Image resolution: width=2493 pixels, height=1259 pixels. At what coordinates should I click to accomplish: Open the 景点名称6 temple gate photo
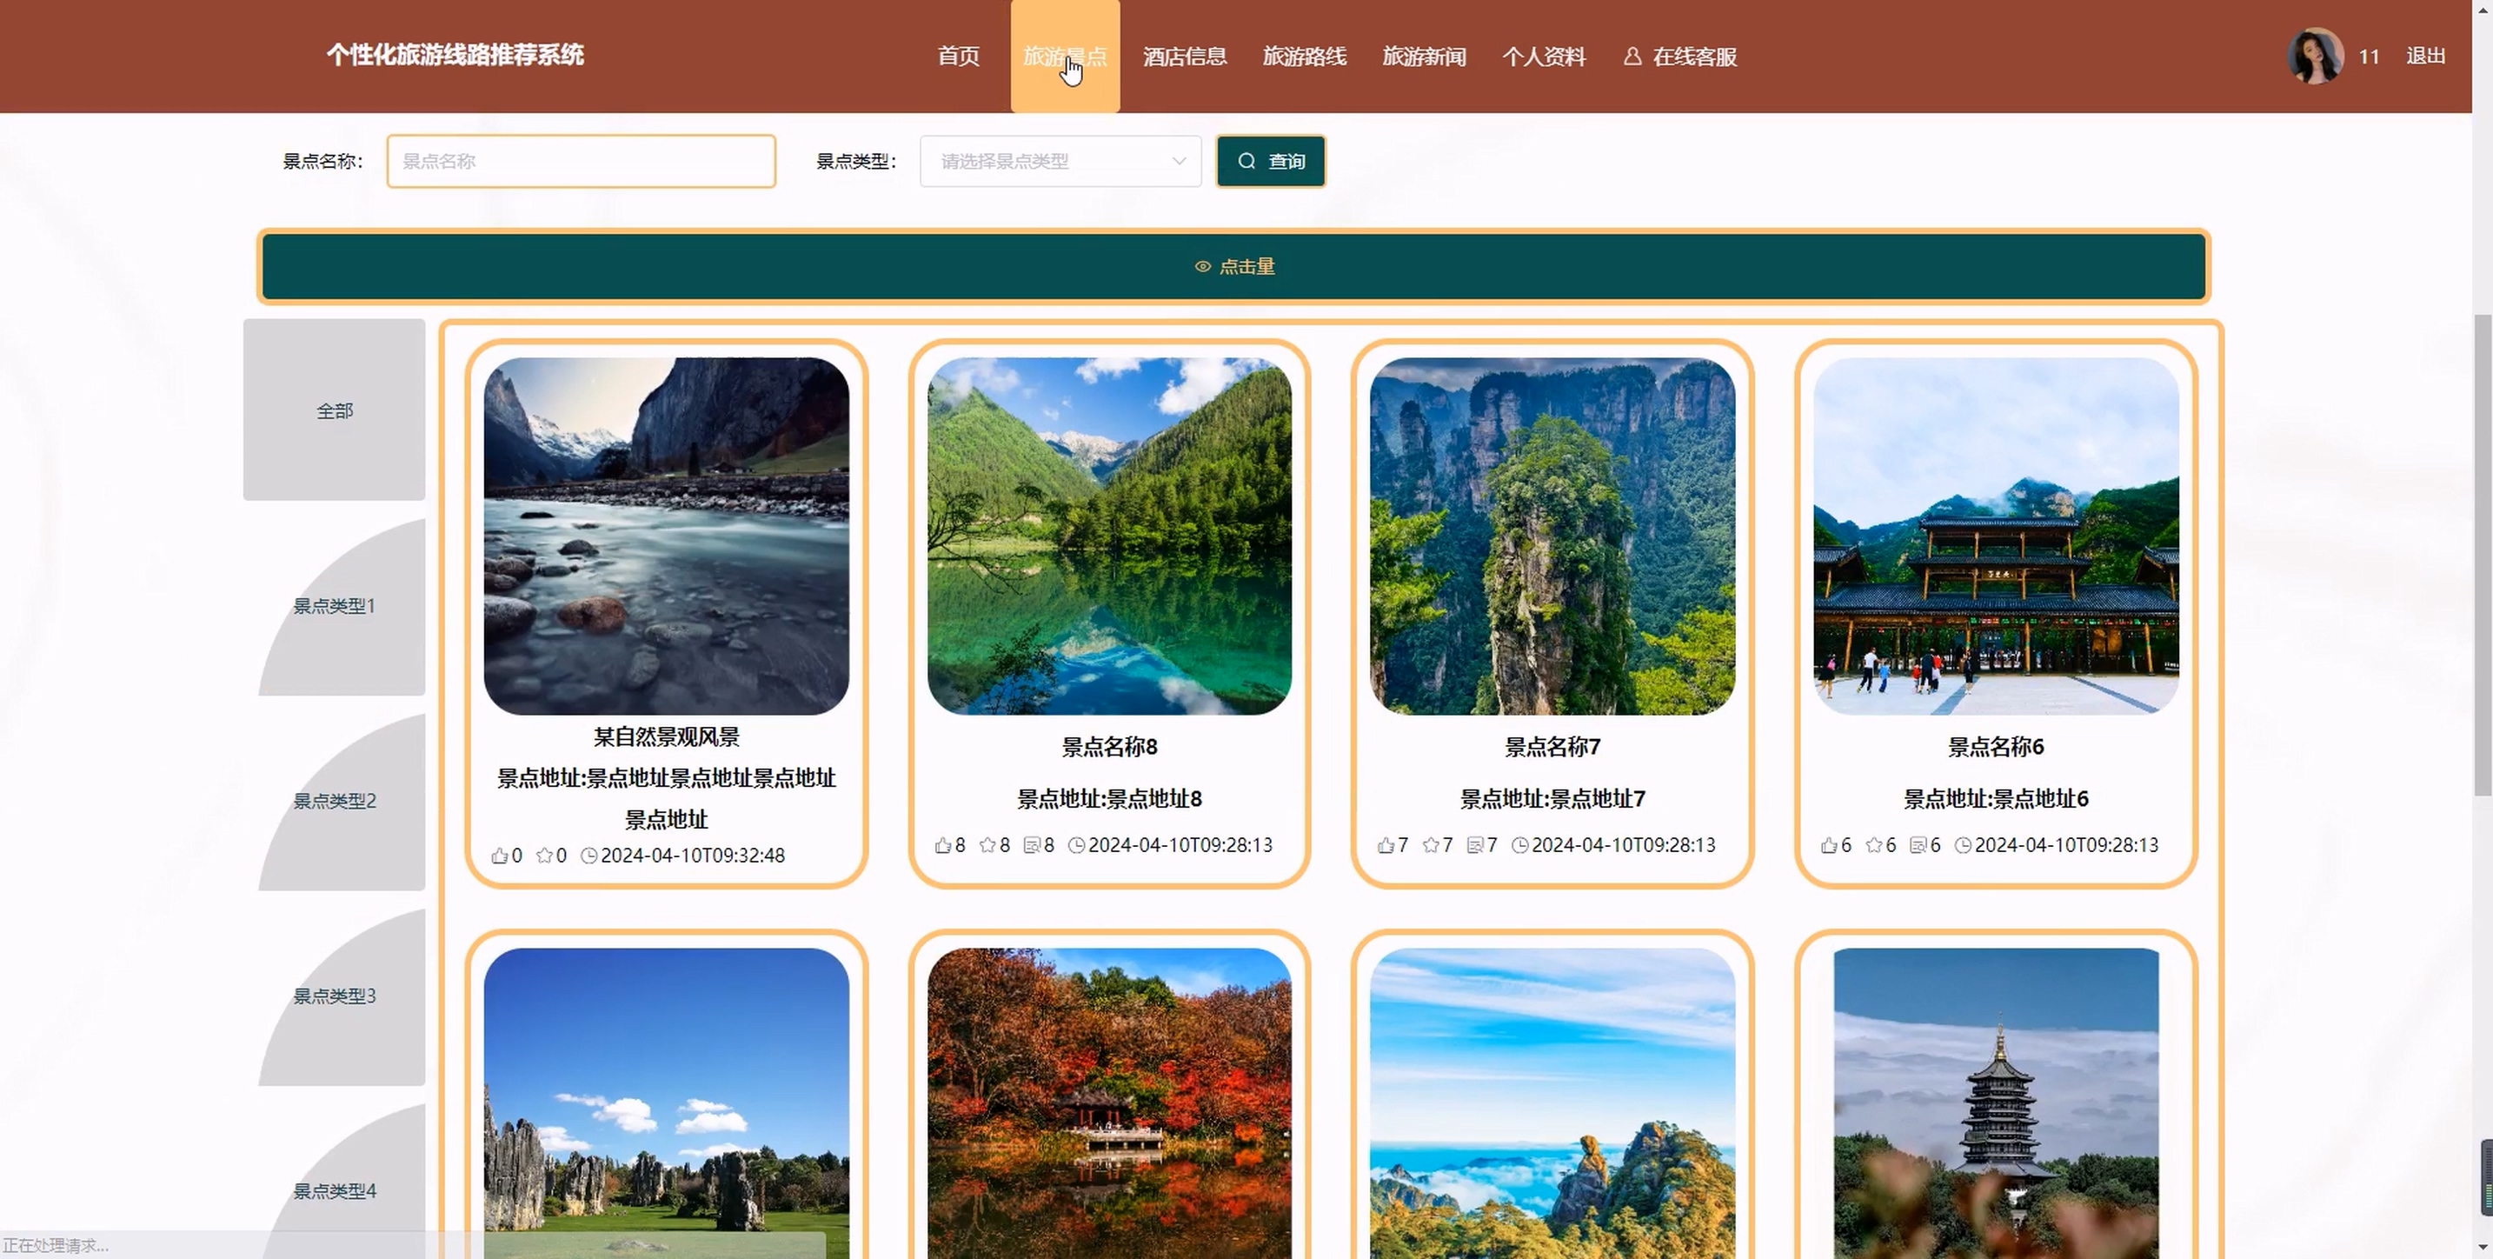click(1996, 536)
